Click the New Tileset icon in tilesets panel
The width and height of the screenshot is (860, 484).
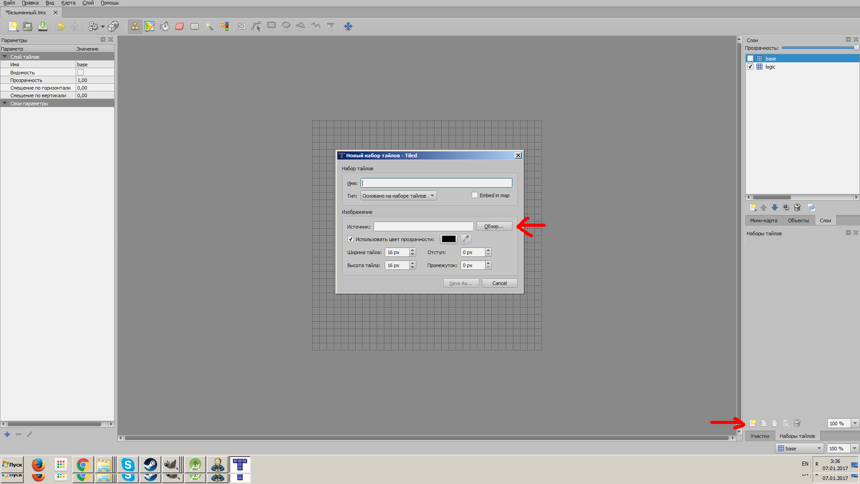click(x=753, y=423)
